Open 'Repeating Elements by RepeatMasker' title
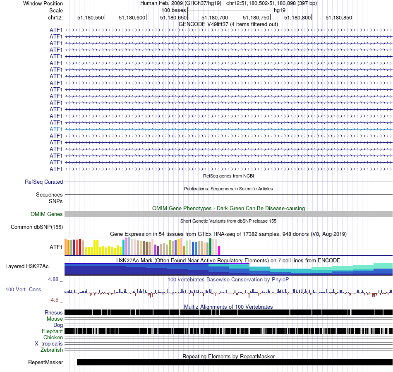 [229, 356]
